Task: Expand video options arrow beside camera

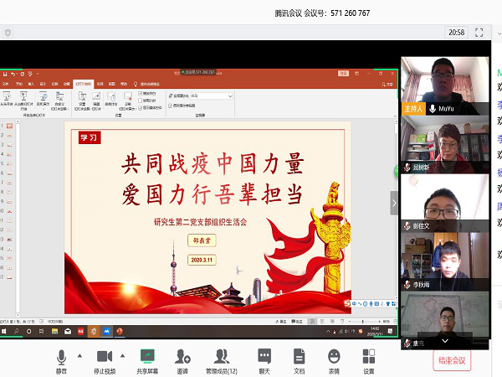Action: click(x=125, y=355)
